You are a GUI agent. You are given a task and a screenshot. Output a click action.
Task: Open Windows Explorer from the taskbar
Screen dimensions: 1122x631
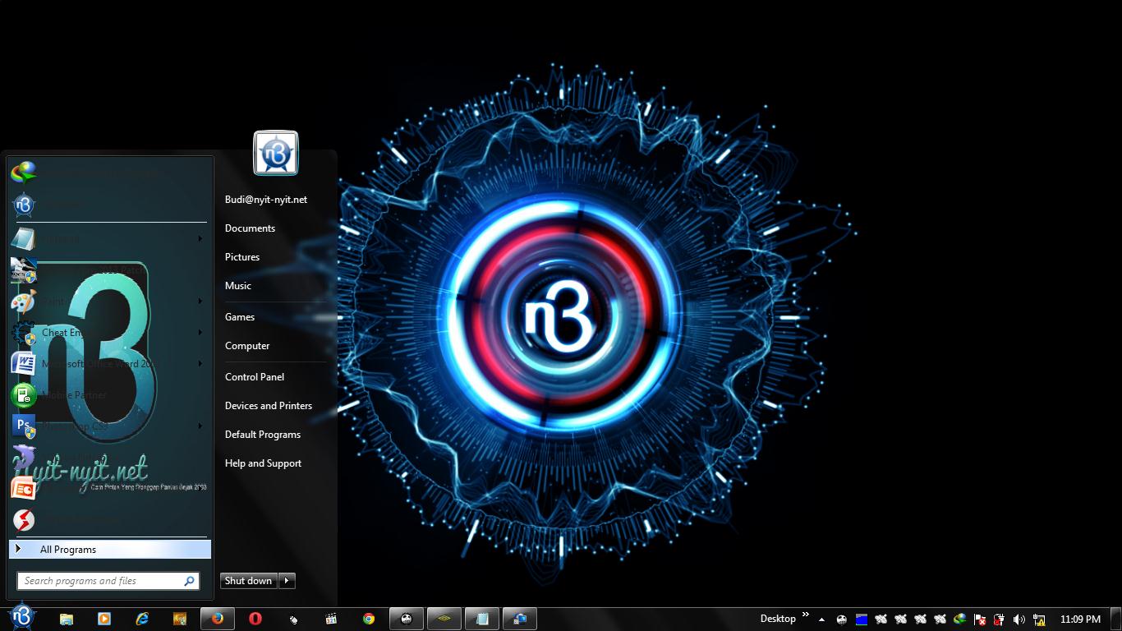click(67, 619)
